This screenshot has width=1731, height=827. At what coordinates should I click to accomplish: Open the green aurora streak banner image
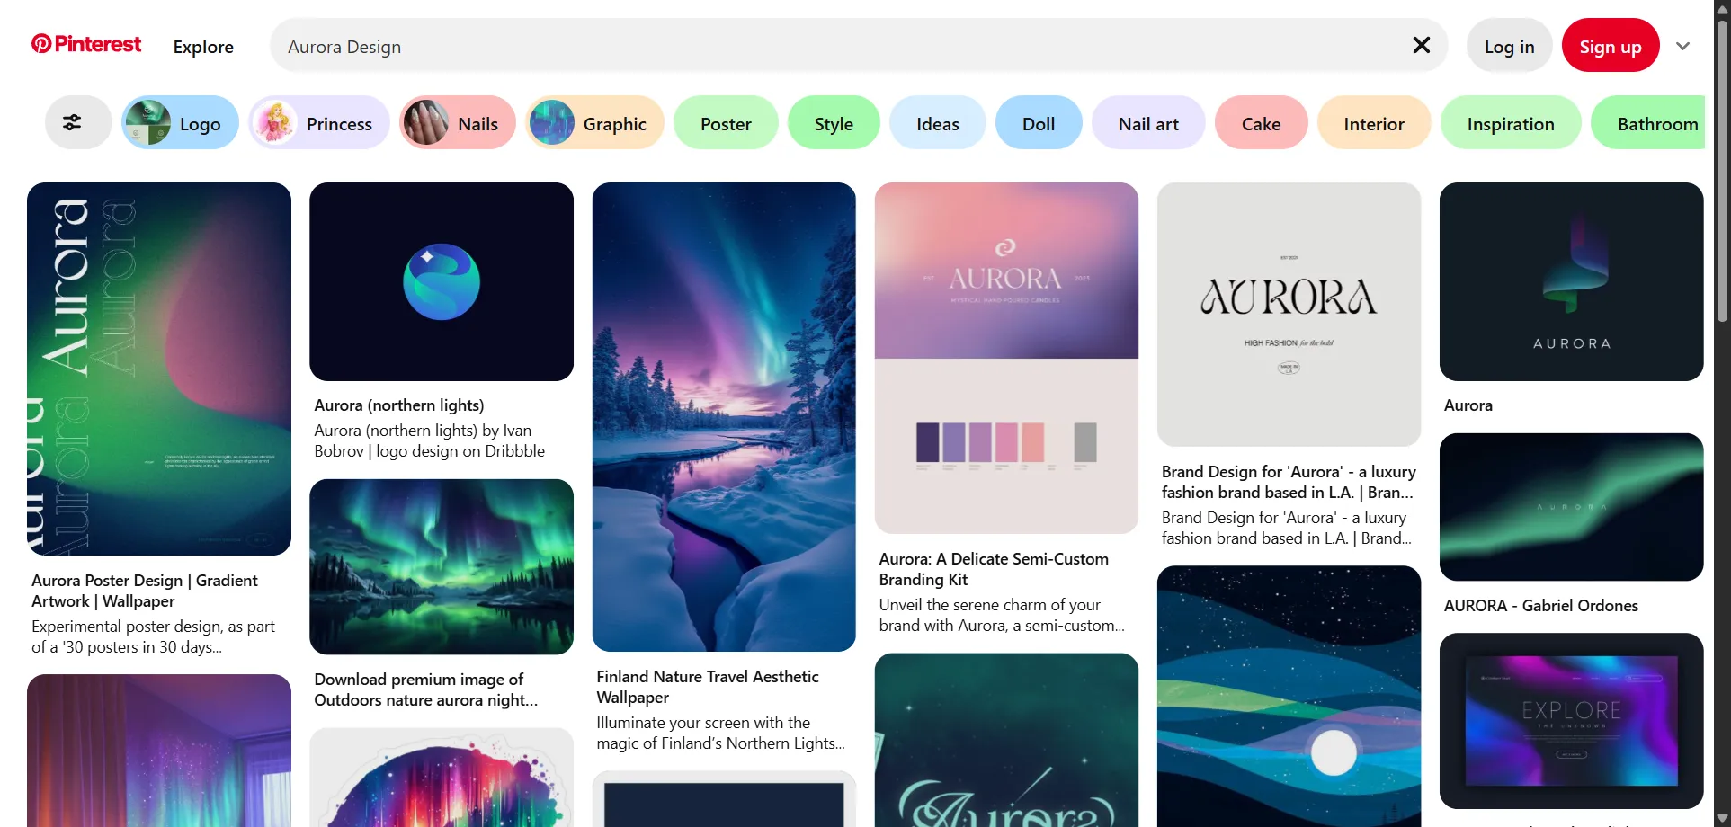[x=1571, y=507]
